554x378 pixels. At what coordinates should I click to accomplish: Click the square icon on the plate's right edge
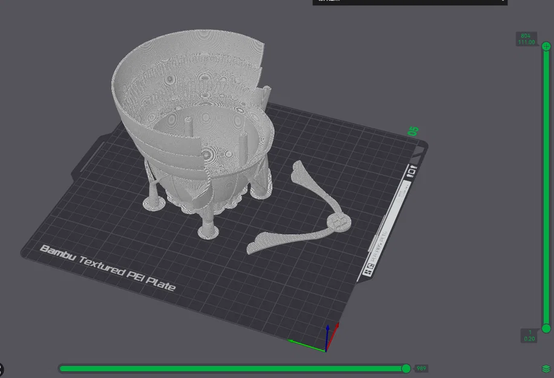pos(411,172)
